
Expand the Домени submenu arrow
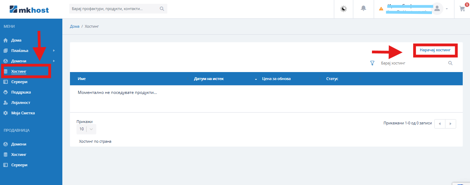point(54,61)
